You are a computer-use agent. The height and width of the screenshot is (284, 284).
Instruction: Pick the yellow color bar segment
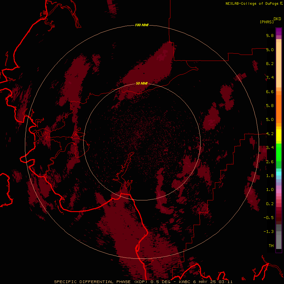point(279,135)
